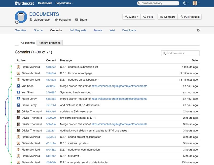Screen dimensions: 214x165
Task: Click Pietro Michiardi avatar on 5b1be72 row
Action: [x=18, y=67]
